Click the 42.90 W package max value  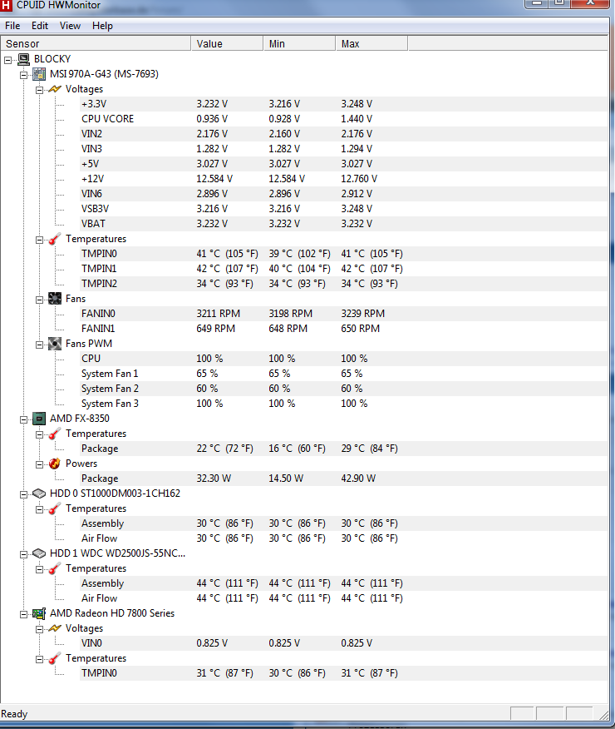pyautogui.click(x=358, y=479)
